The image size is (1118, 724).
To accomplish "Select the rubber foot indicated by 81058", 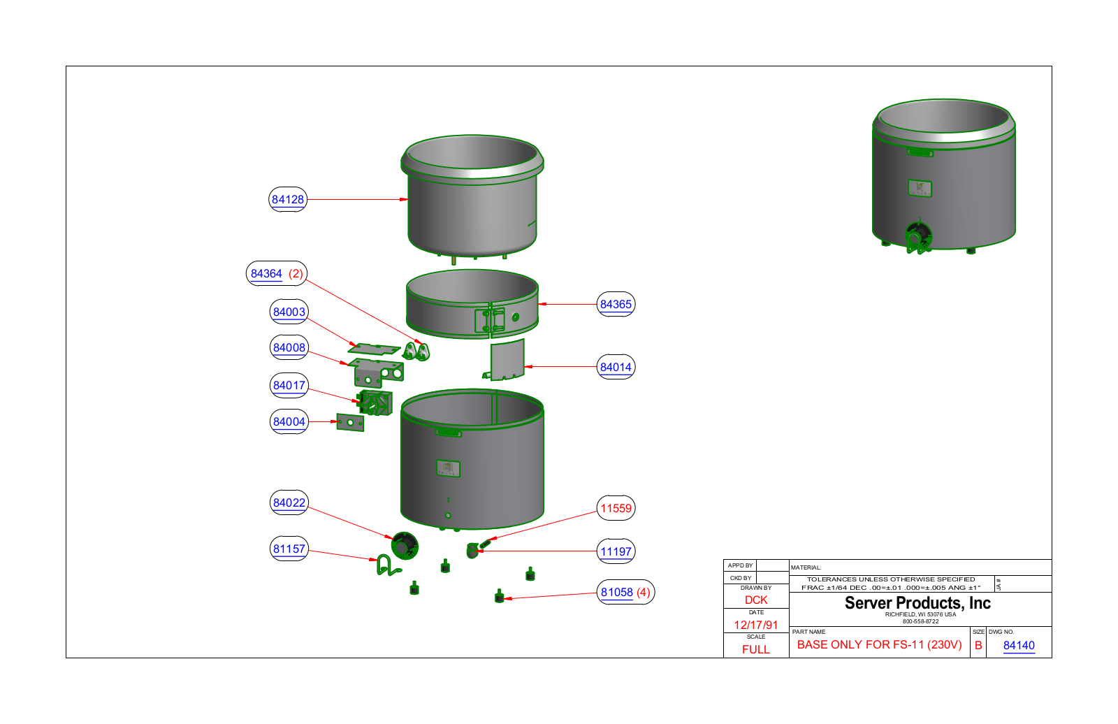I will [499, 596].
